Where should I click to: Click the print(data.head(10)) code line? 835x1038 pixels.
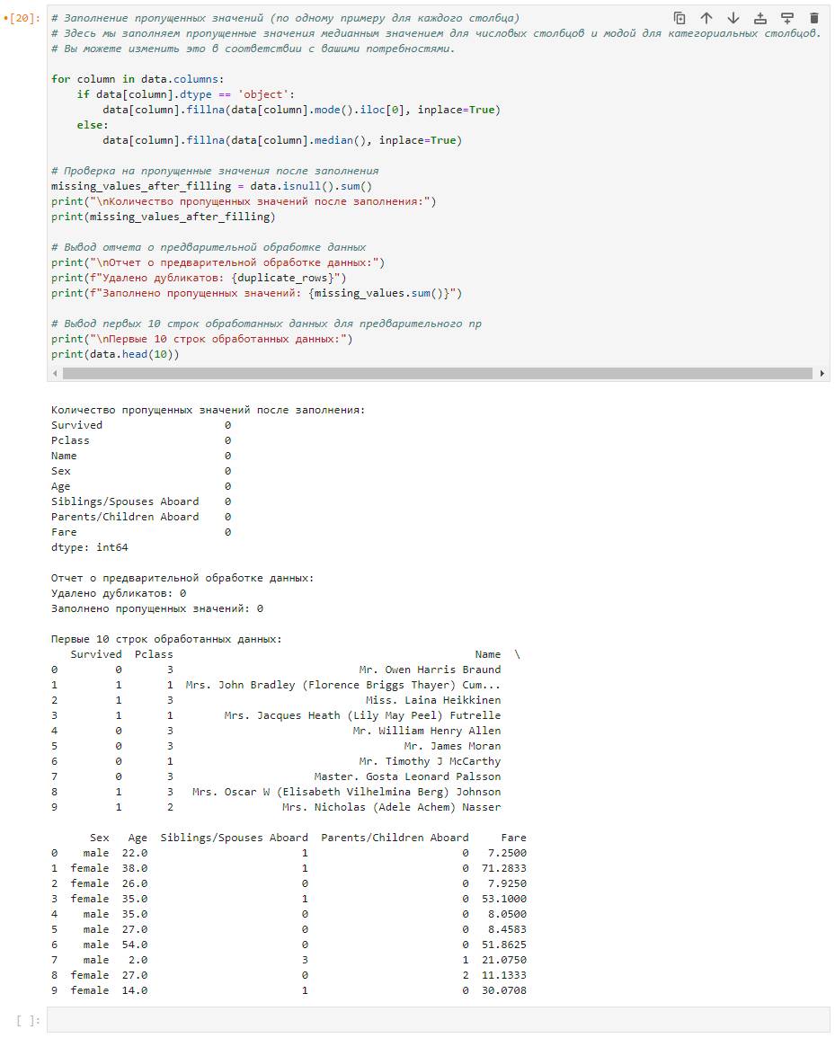115,354
